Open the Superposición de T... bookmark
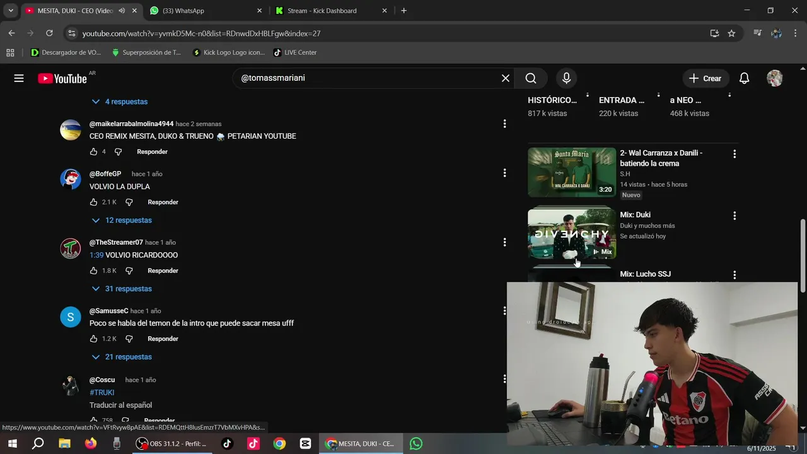 tap(146, 52)
